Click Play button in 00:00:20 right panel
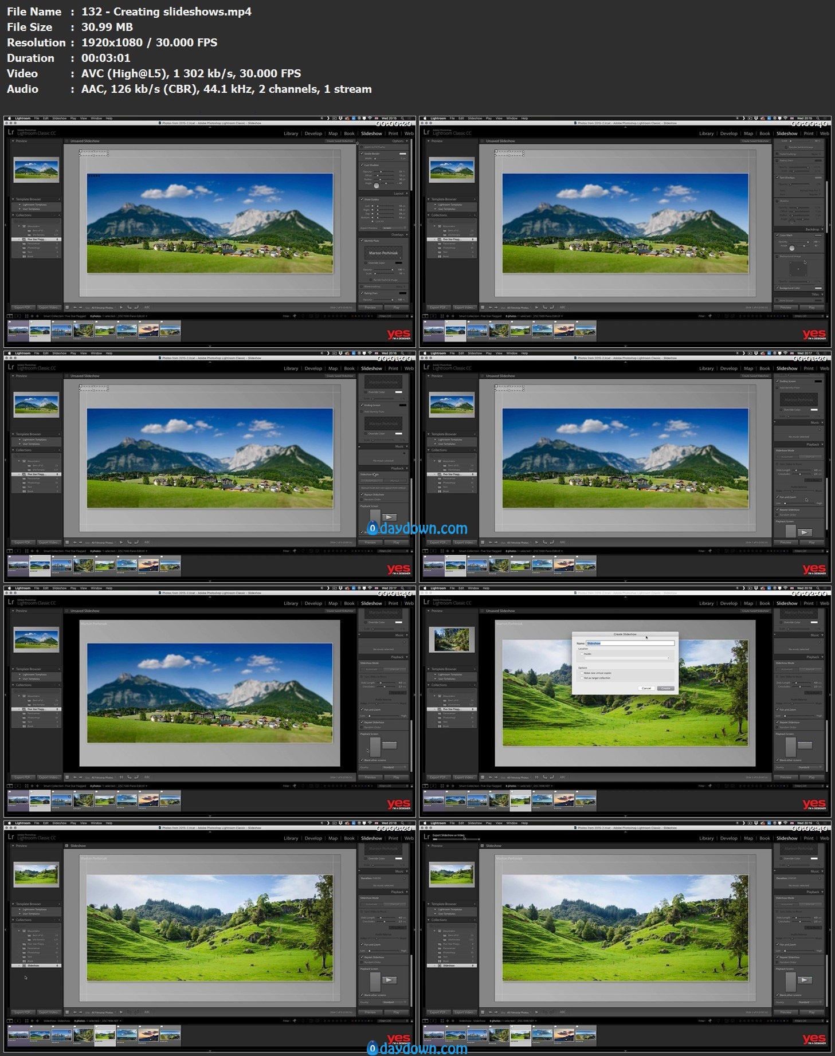835x1056 pixels. pyautogui.click(x=396, y=308)
